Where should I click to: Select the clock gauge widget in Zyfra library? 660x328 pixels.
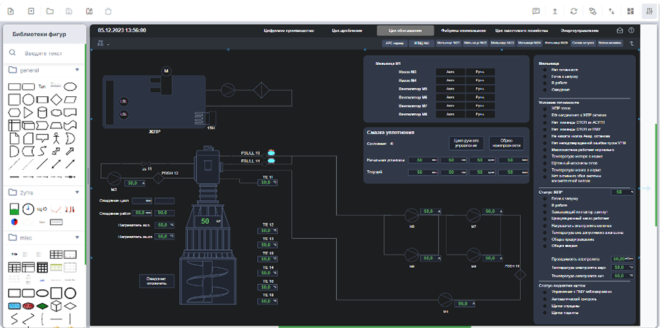tap(28, 209)
